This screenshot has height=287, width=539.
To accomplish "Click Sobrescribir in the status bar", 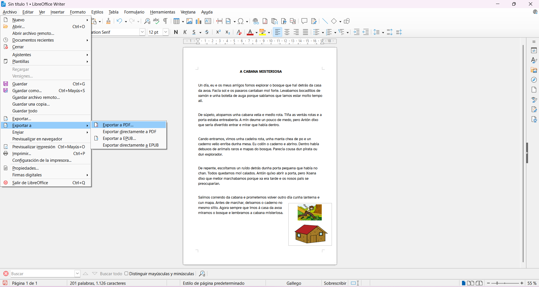I will click(x=335, y=283).
